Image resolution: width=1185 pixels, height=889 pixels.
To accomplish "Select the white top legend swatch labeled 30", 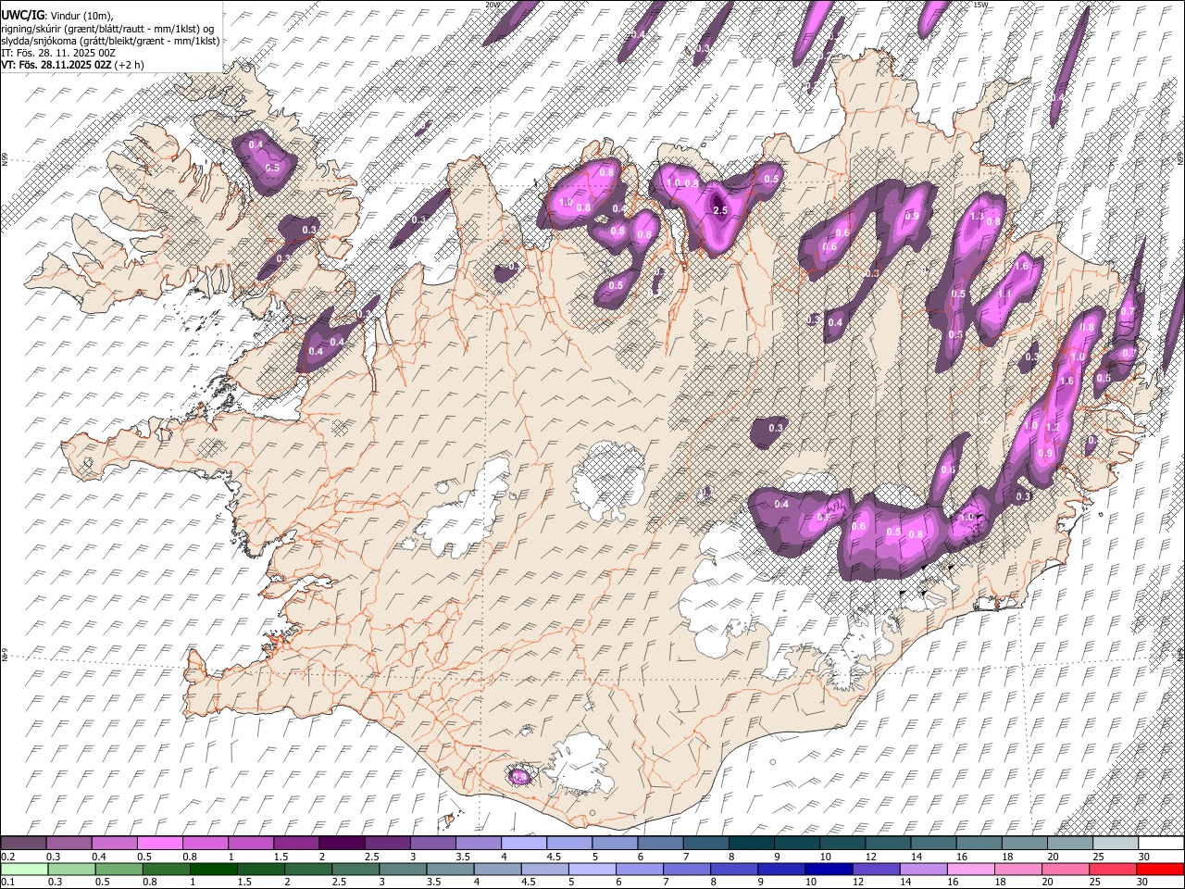I will click(x=1160, y=843).
